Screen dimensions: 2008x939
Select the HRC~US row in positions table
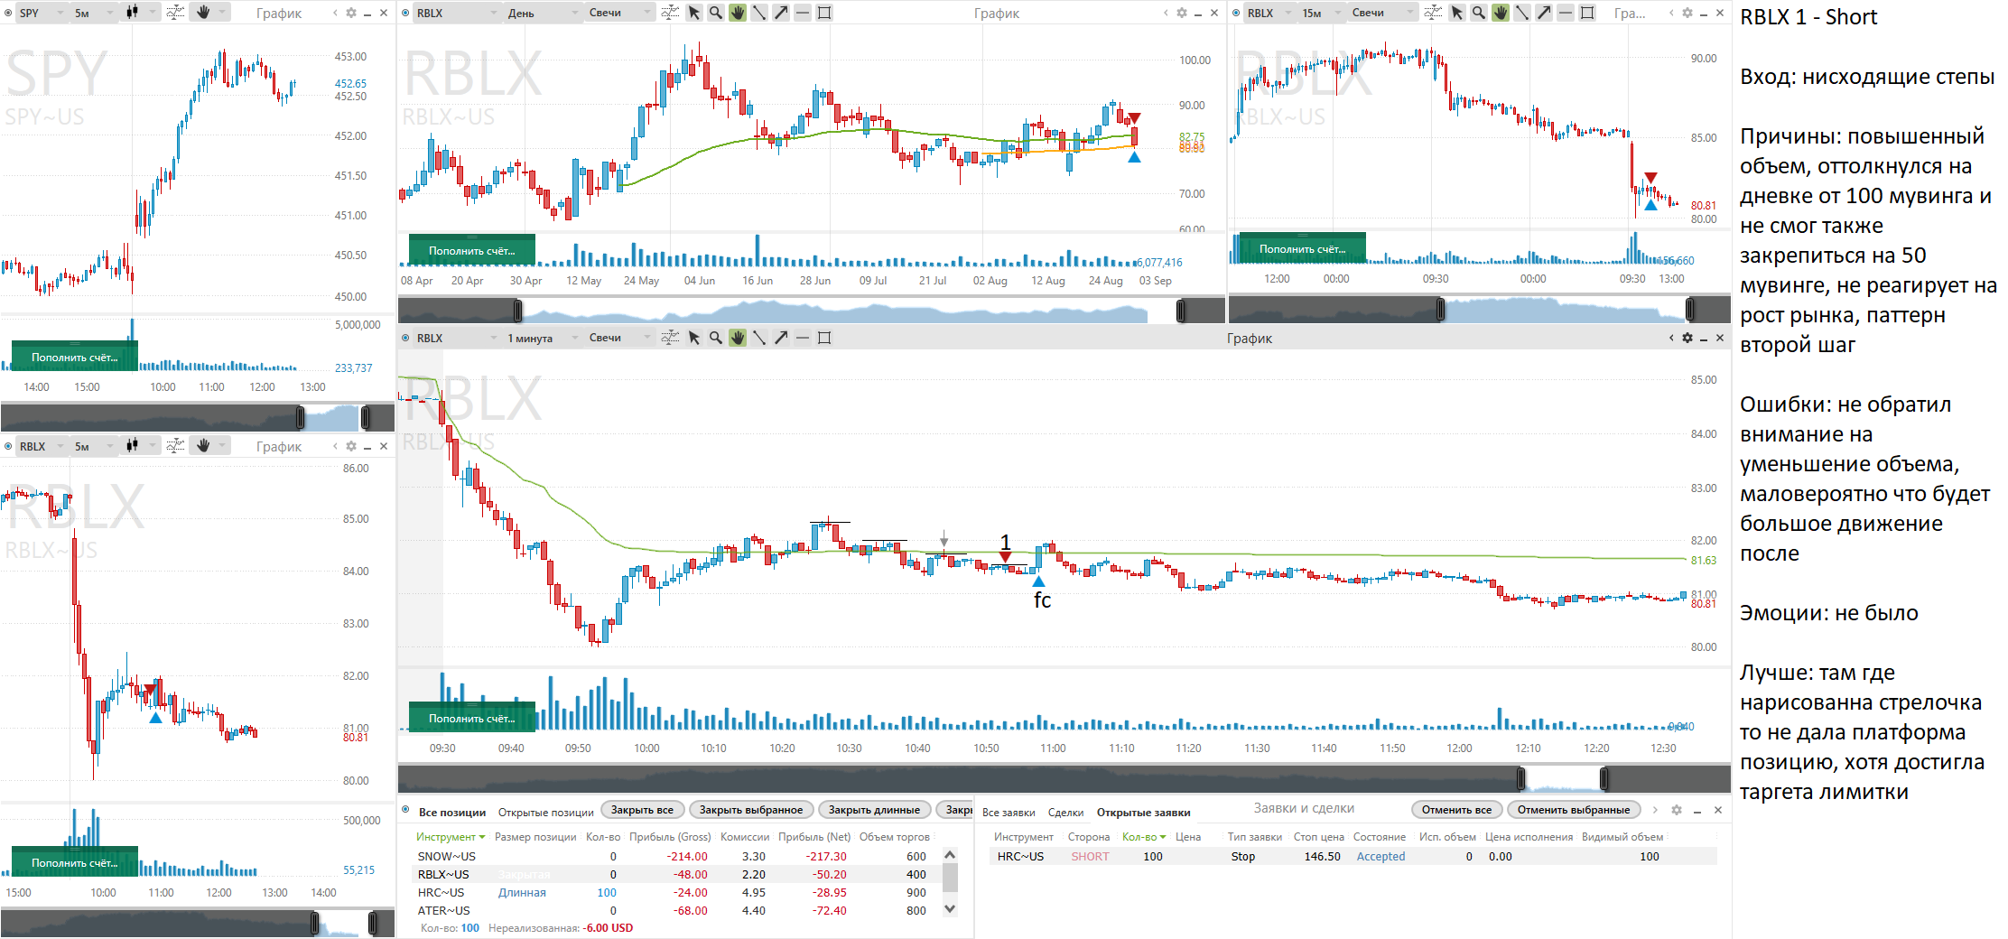coord(677,892)
